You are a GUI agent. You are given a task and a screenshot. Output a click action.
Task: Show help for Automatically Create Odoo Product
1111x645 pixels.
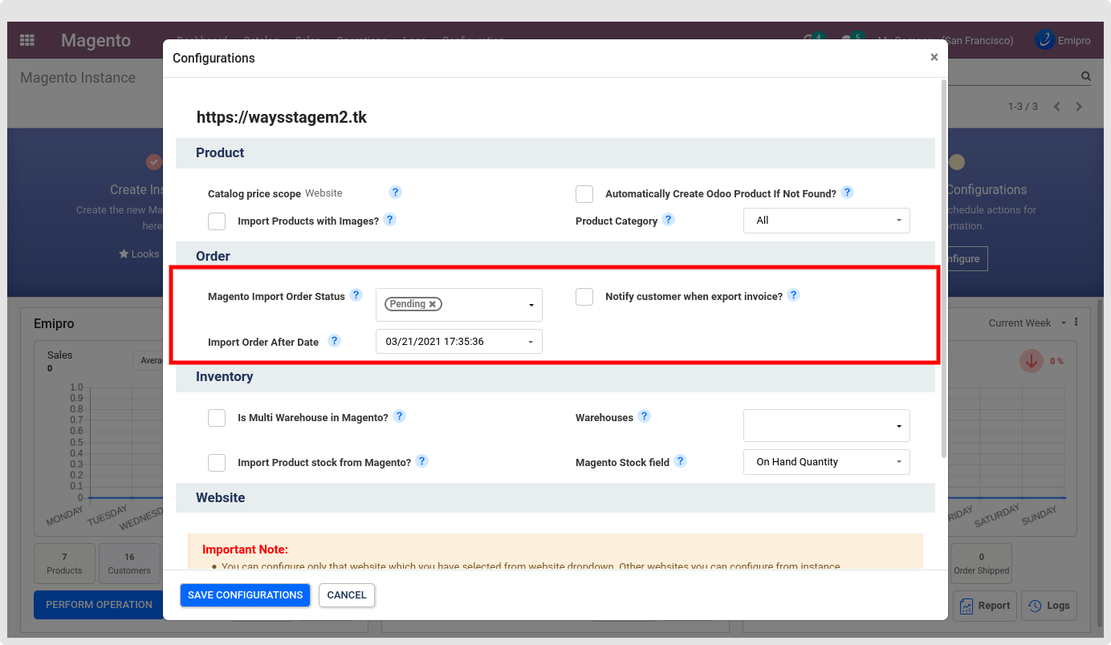tap(847, 193)
